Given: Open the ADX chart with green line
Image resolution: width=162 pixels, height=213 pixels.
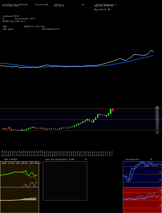Looking at the screenshot, I should [x=19, y=174].
